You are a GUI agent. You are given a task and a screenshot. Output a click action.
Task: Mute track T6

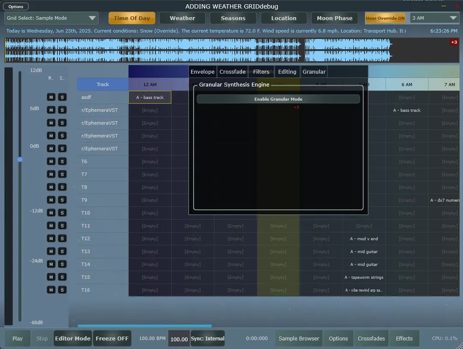(51, 161)
